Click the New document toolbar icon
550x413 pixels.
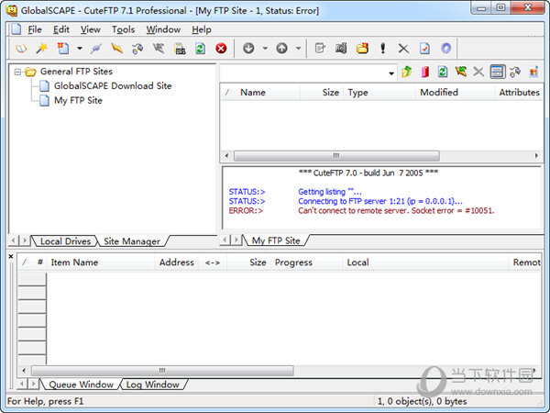pos(63,48)
